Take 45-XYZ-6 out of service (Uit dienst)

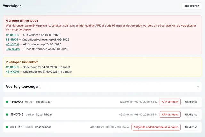[x=191, y=115]
